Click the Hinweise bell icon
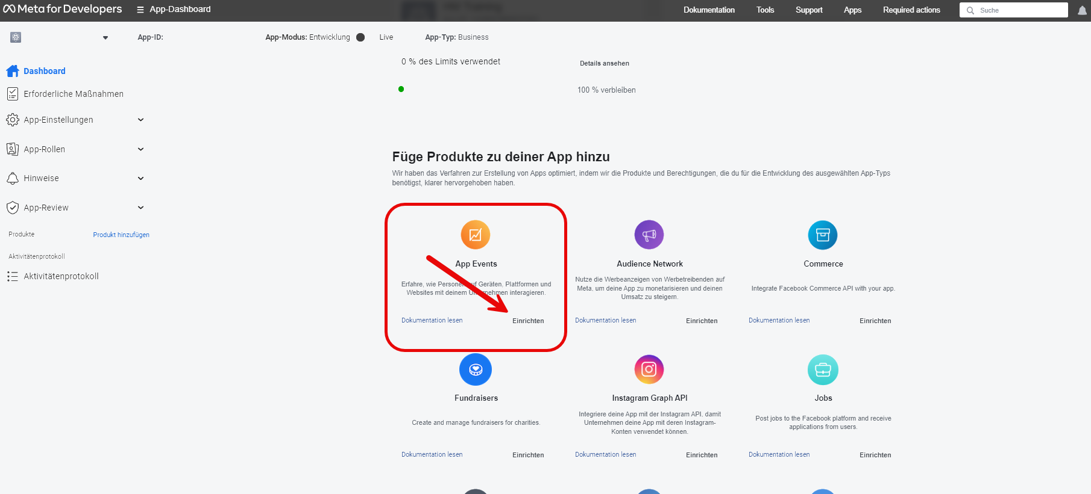 13,178
